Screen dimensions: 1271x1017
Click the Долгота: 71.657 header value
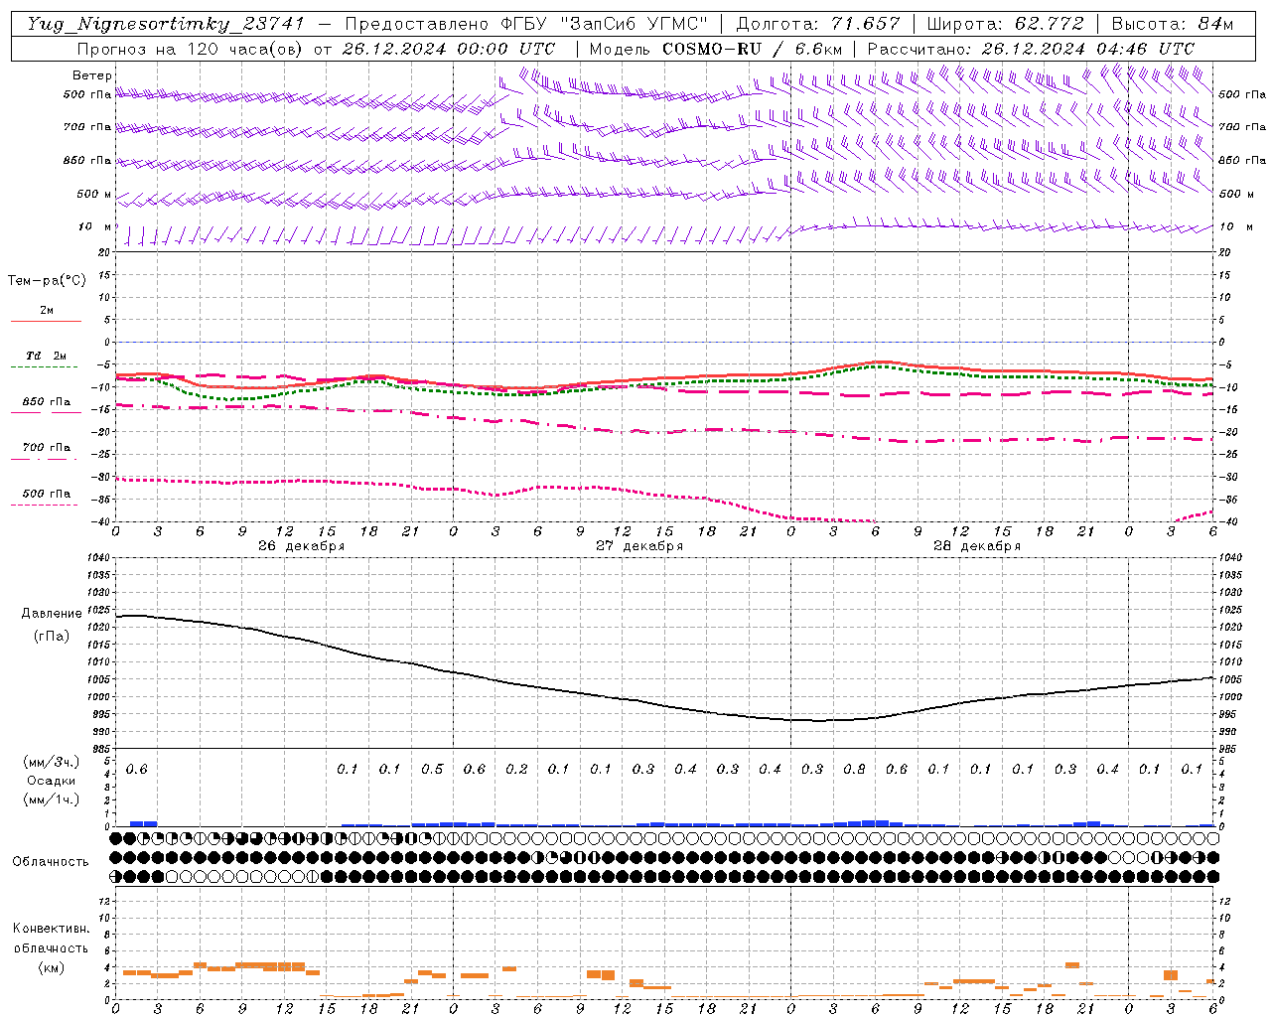click(x=818, y=24)
